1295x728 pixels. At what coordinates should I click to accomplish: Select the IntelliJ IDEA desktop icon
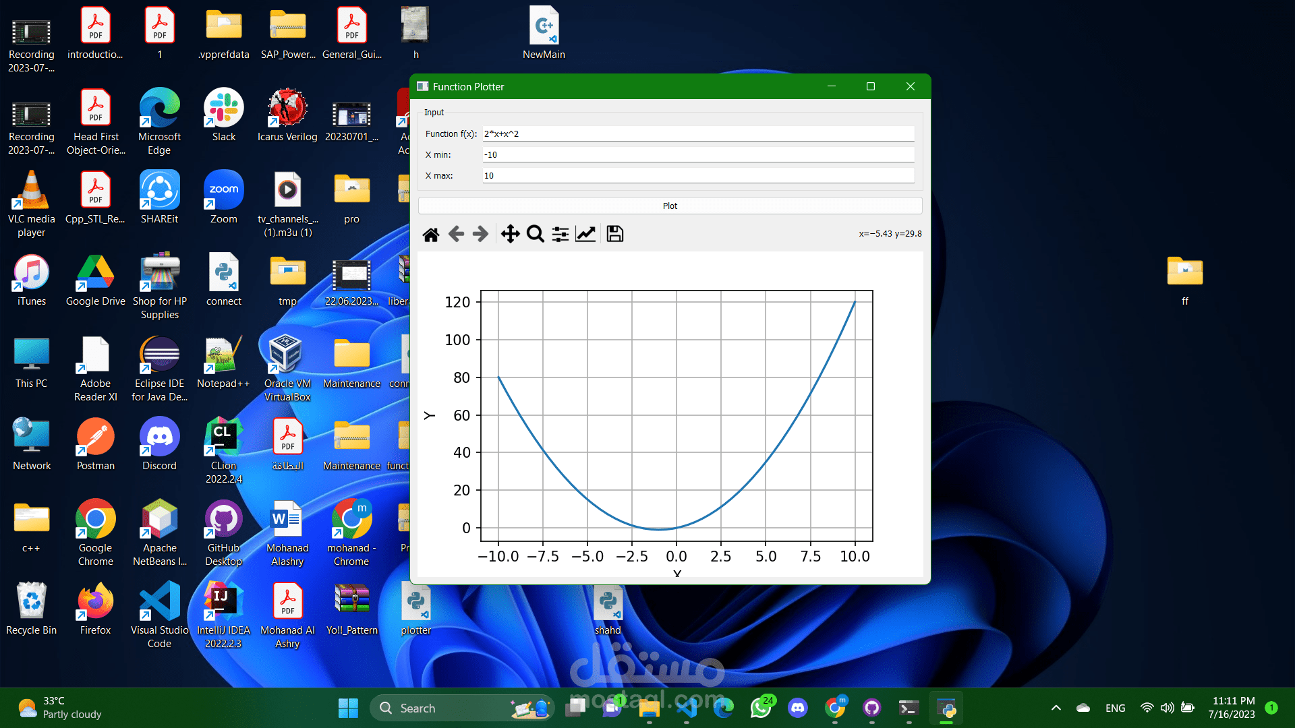[224, 615]
